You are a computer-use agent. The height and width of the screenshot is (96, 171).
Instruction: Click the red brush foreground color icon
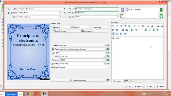click(x=152, y=26)
